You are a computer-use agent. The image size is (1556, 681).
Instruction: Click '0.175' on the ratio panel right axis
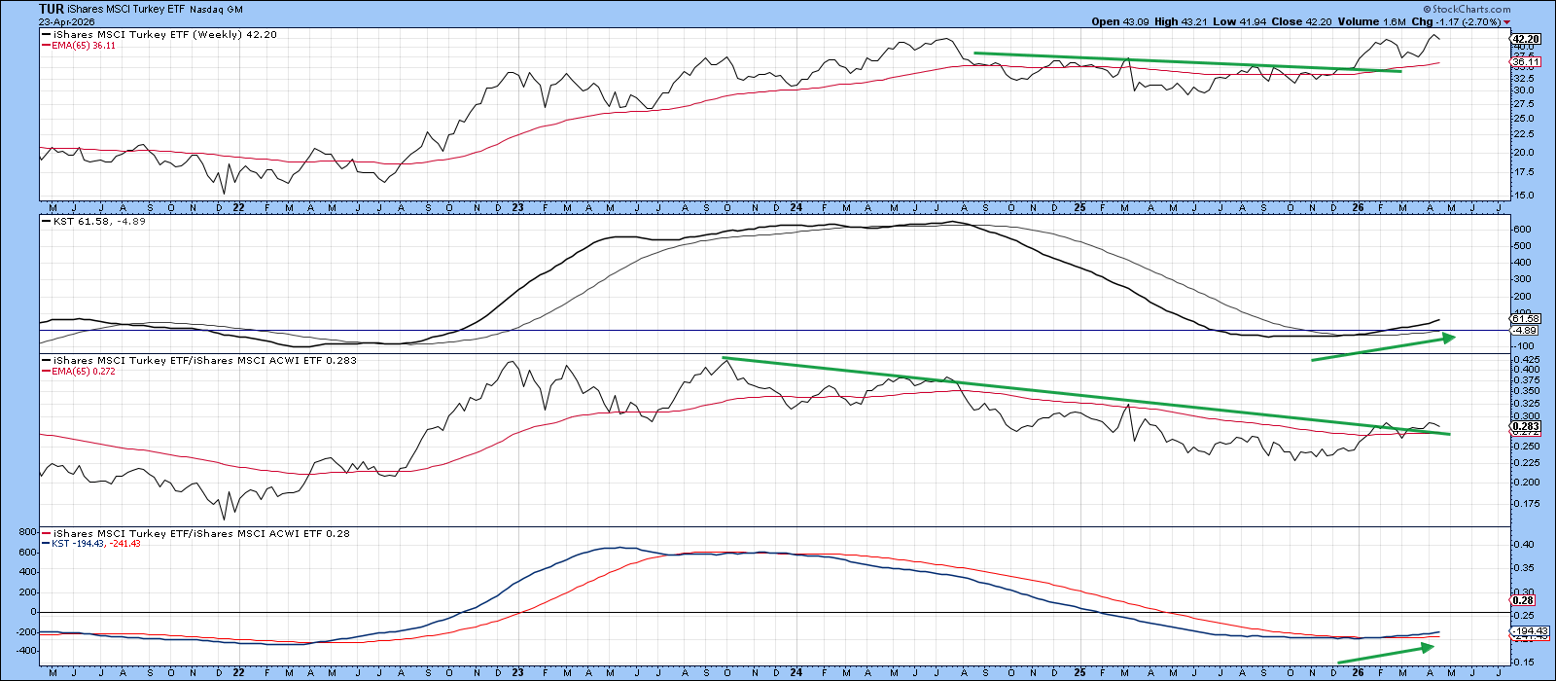click(1527, 504)
